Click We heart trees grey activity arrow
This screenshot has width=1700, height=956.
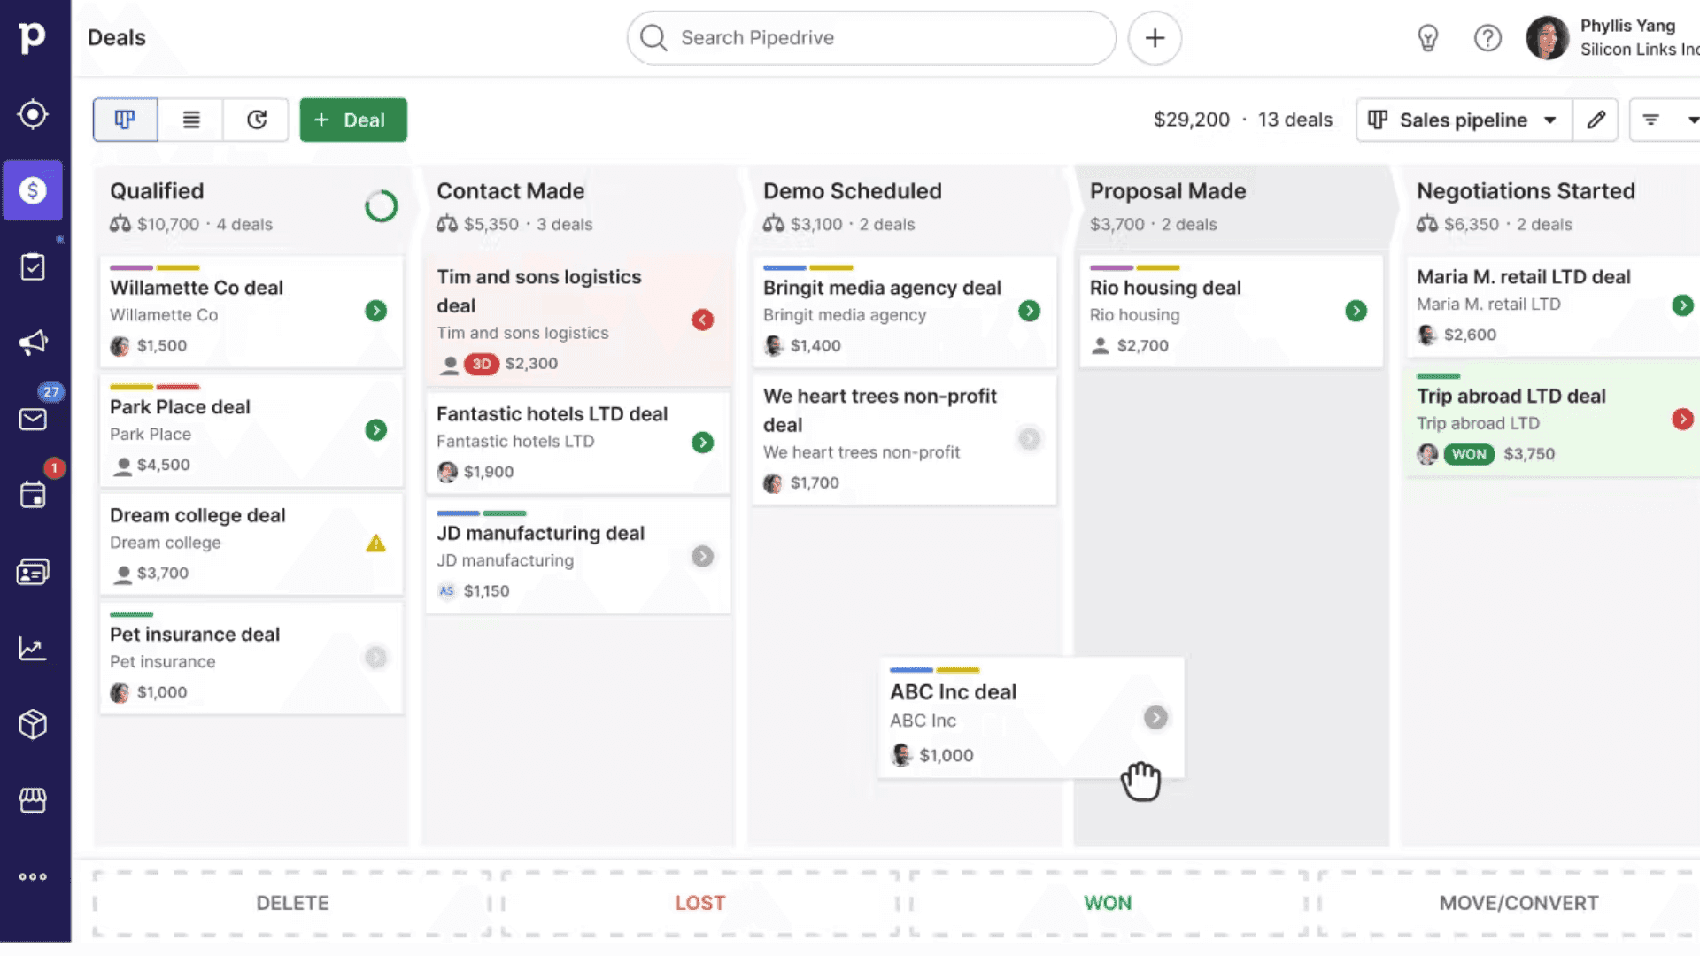pyautogui.click(x=1030, y=439)
